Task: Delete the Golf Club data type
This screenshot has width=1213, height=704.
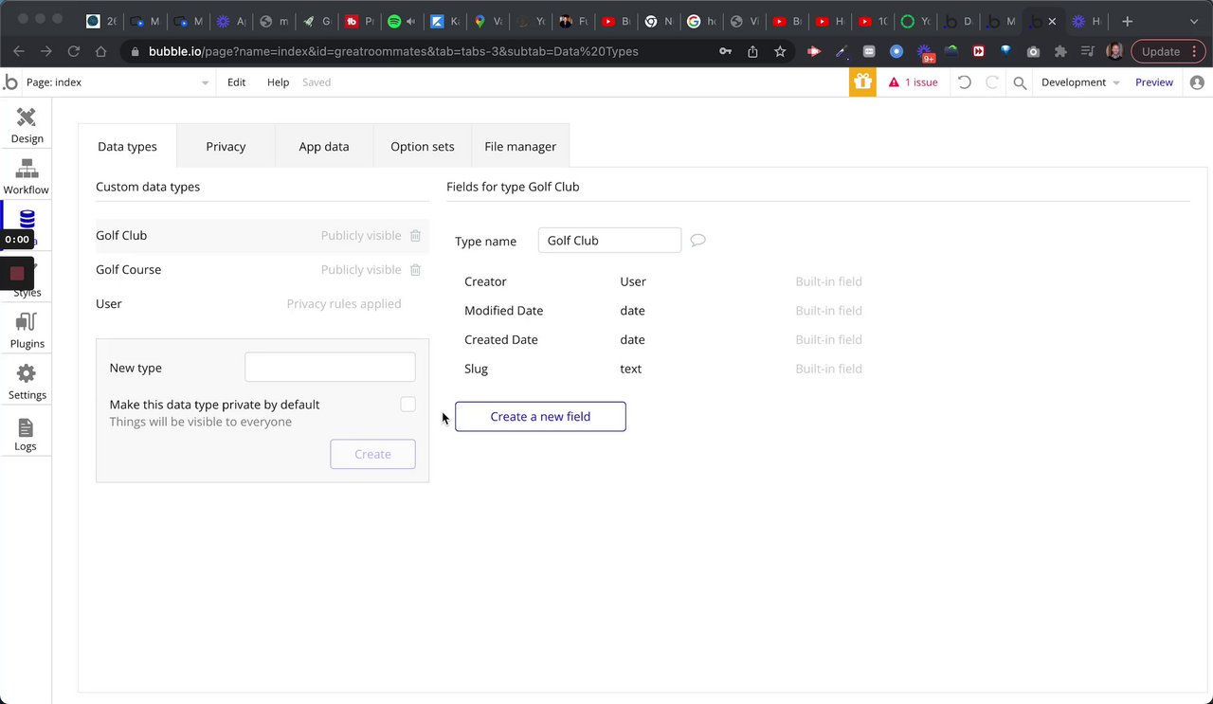Action: tap(415, 236)
